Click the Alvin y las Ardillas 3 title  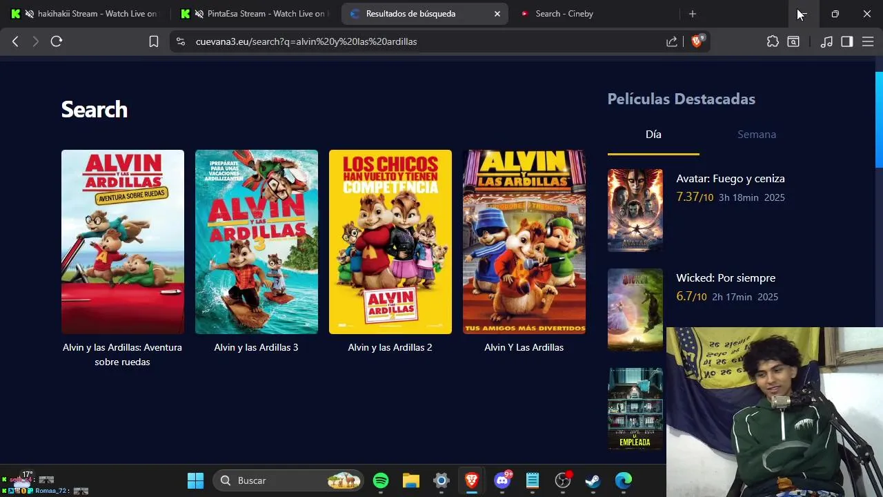256,347
